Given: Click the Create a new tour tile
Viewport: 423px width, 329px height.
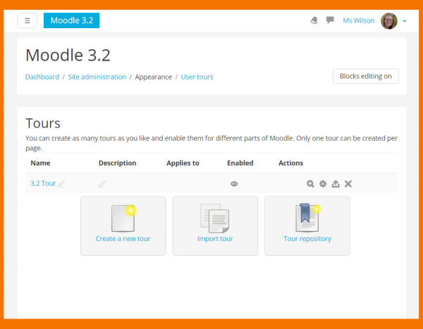Looking at the screenshot, I should tap(123, 225).
